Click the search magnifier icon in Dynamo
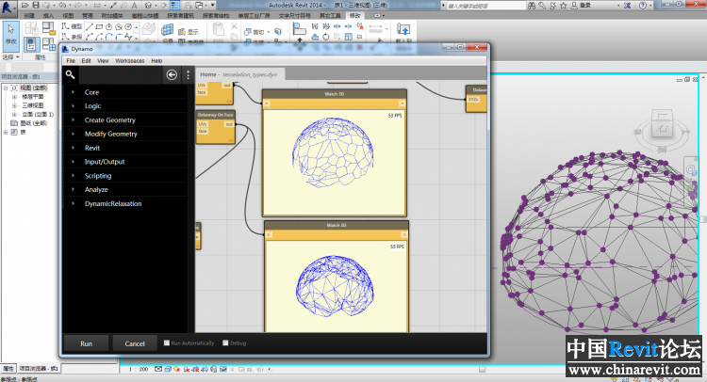707x382 pixels. pyautogui.click(x=71, y=73)
